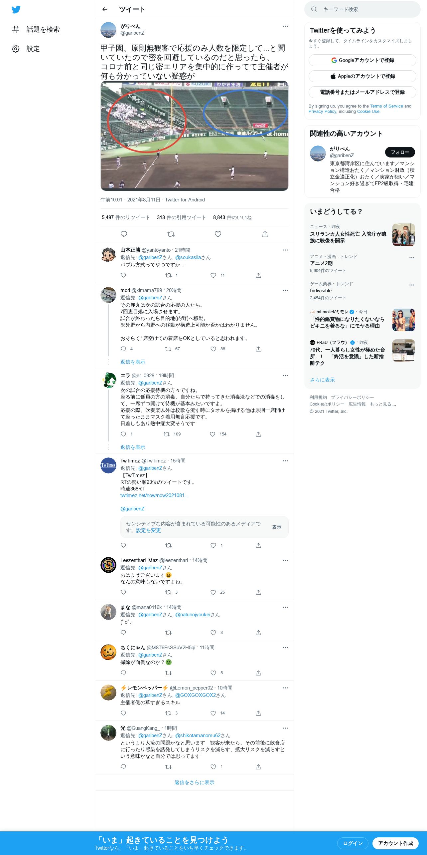Open the baseball stadium tweet image

[x=195, y=136]
